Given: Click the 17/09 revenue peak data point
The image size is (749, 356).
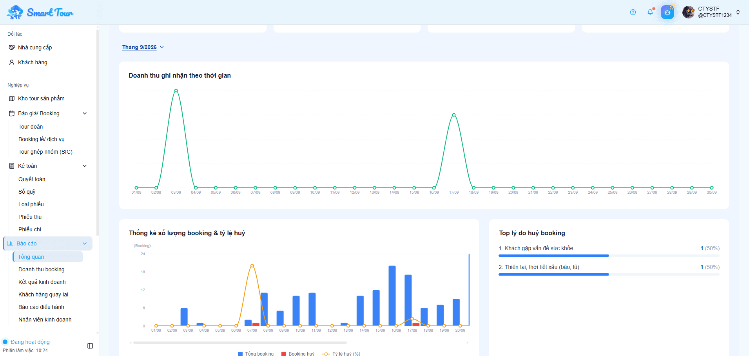Looking at the screenshot, I should 454,115.
